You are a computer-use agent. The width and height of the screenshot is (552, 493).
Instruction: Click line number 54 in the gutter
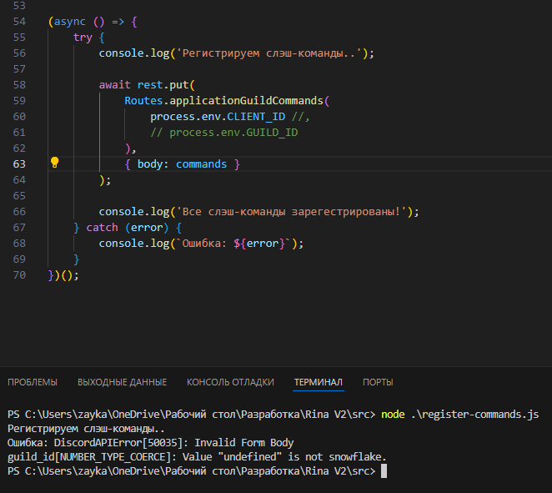[19, 22]
